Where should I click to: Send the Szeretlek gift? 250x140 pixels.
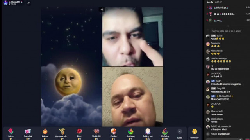click(28, 134)
